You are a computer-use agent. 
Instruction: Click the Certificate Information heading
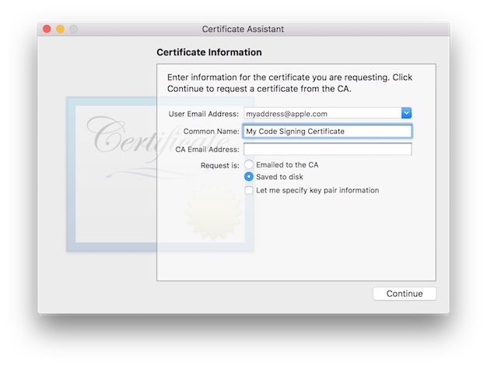pyautogui.click(x=209, y=52)
